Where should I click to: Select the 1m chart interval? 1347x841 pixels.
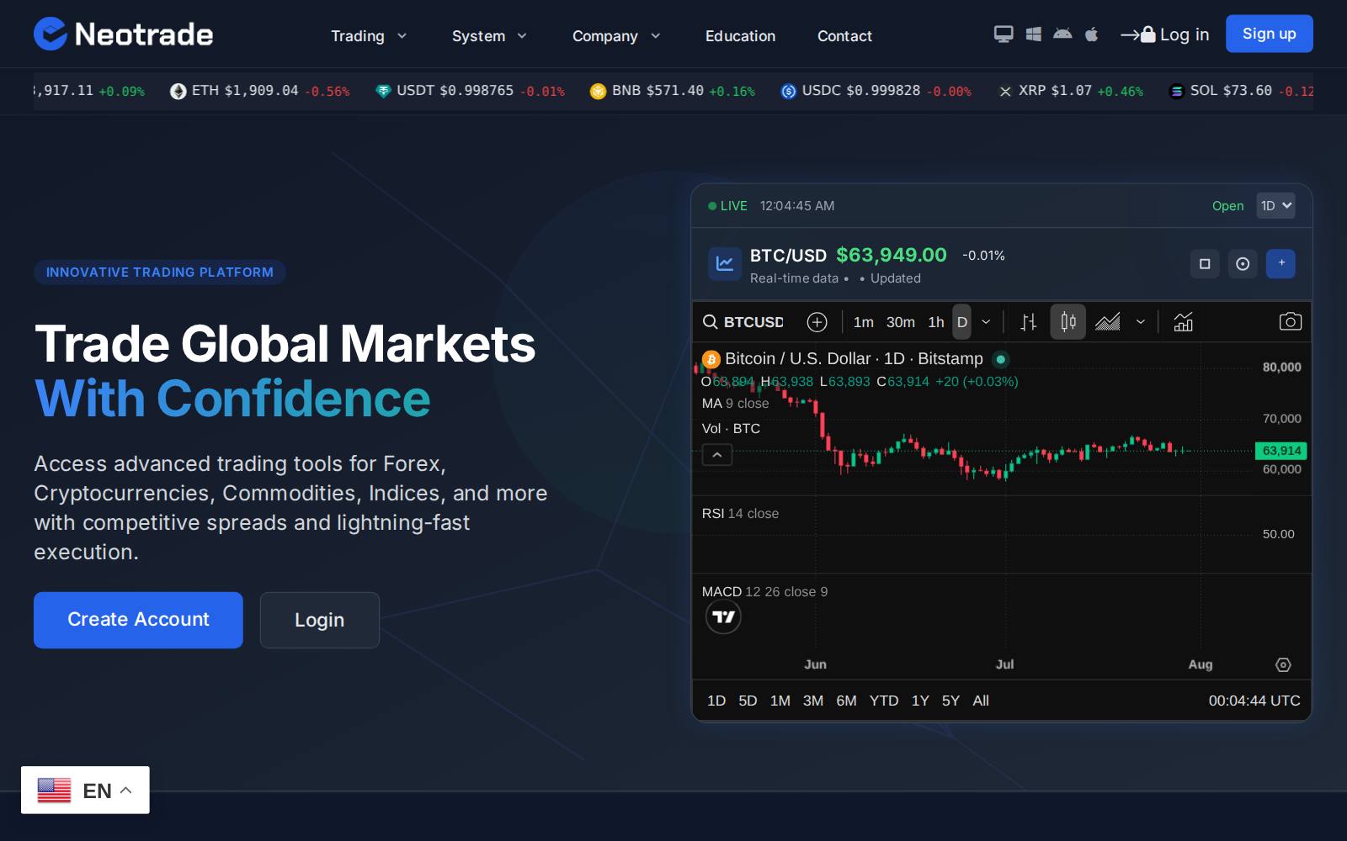pos(863,322)
